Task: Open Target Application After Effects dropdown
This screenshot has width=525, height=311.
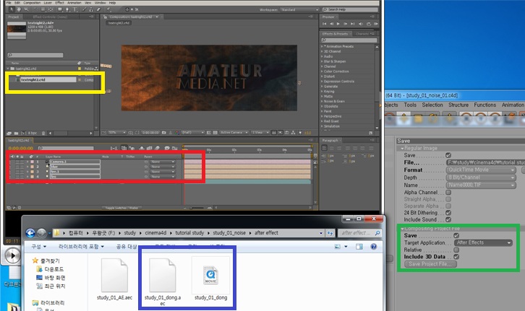Action: tap(484, 243)
